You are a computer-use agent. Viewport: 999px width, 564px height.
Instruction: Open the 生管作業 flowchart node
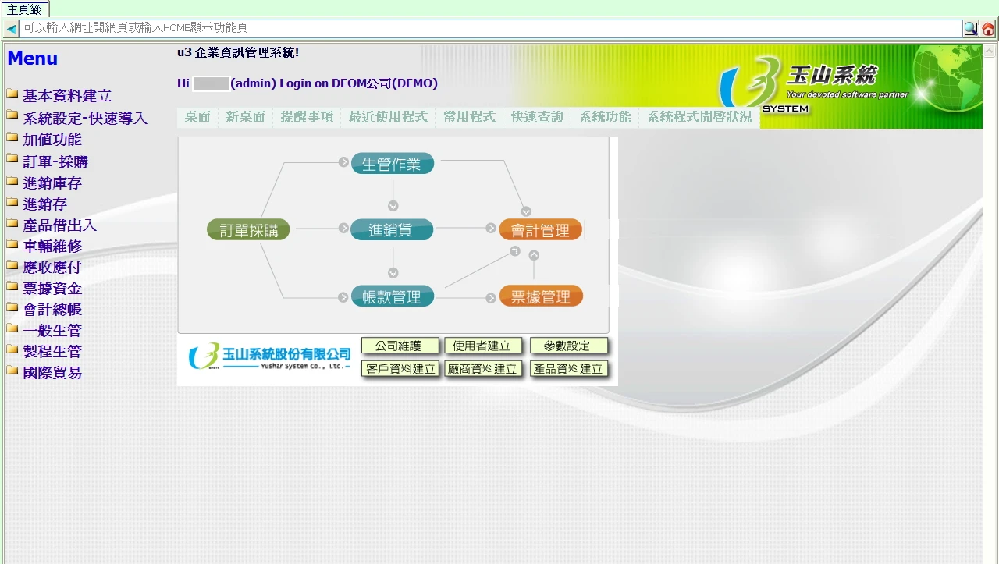click(x=392, y=164)
